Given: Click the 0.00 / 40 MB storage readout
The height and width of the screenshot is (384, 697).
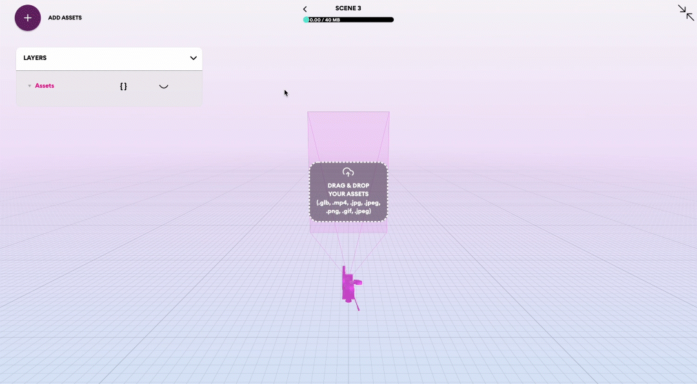Looking at the screenshot, I should (325, 20).
